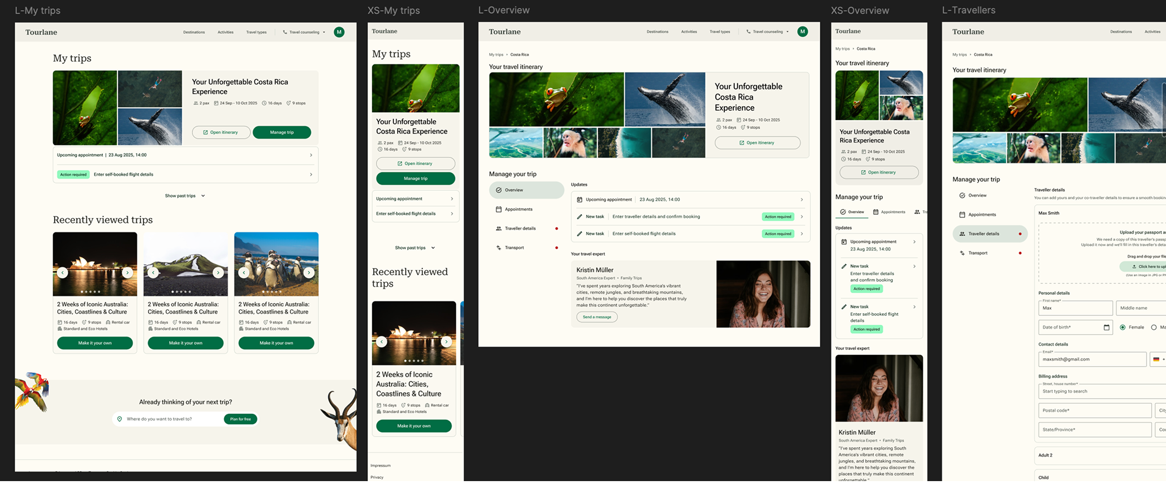Open Destinations menu in L-My trips header
Screen dimensions: 1166x485
[194, 32]
